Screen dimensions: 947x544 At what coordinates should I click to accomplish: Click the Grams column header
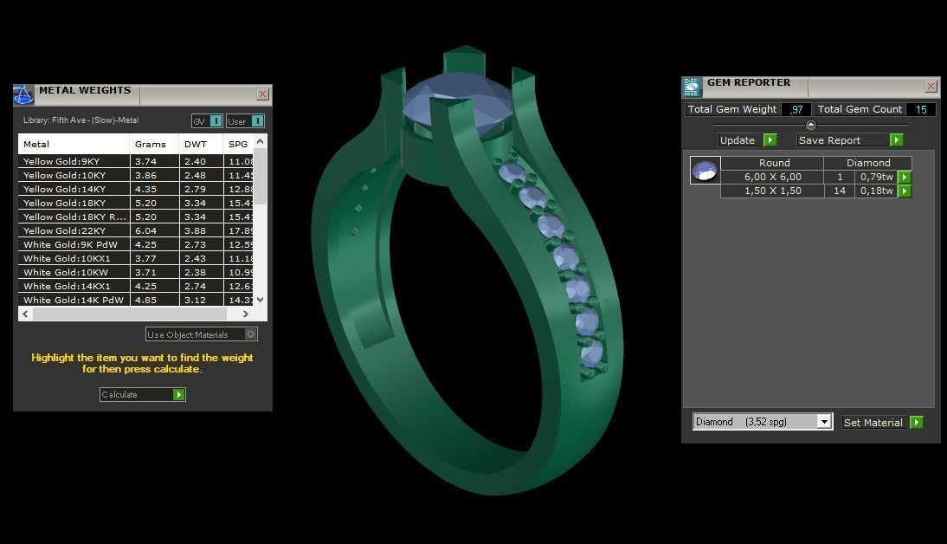point(155,144)
